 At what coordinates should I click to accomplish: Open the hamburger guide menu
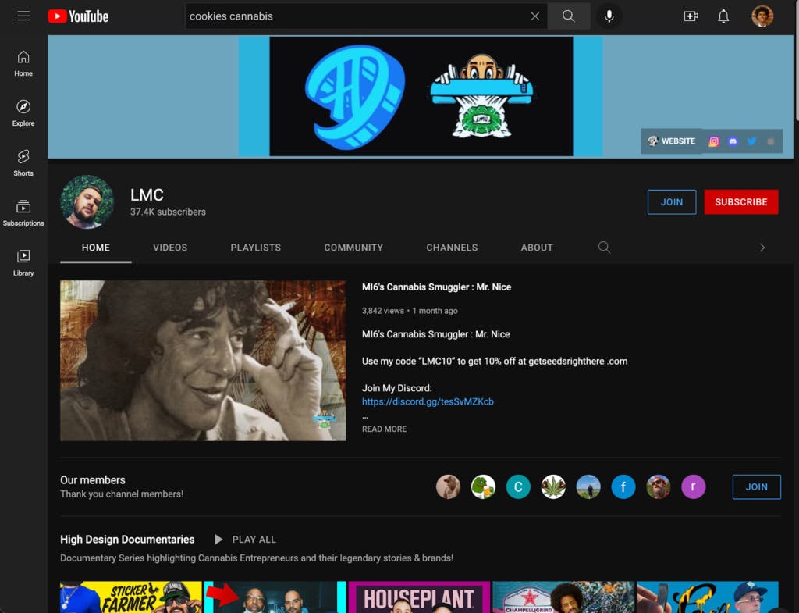[23, 16]
